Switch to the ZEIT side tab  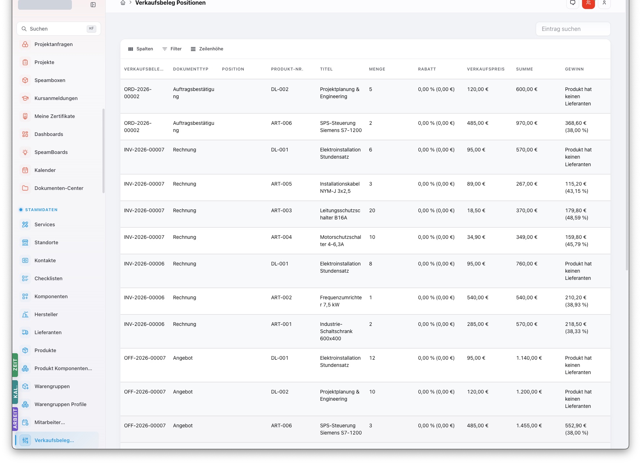coord(15,365)
